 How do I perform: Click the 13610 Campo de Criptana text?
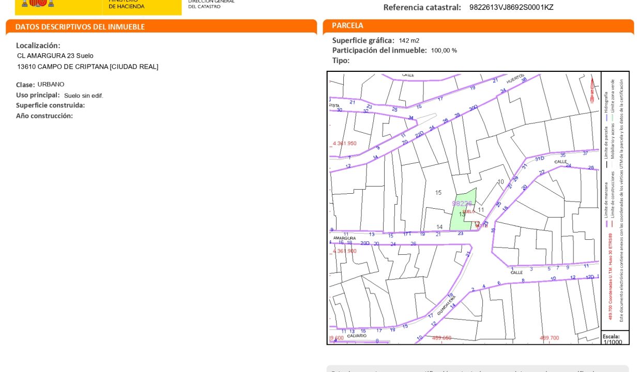[87, 67]
